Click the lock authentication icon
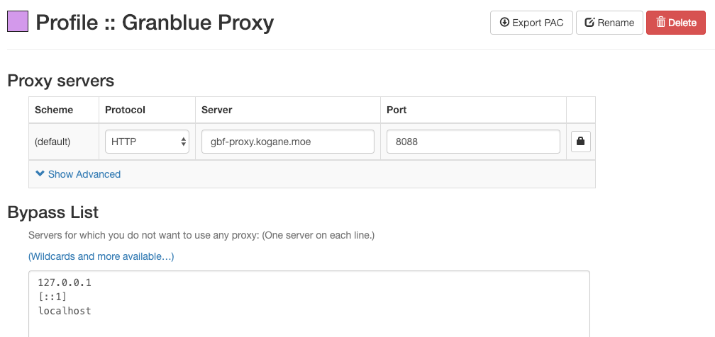 pyautogui.click(x=580, y=142)
